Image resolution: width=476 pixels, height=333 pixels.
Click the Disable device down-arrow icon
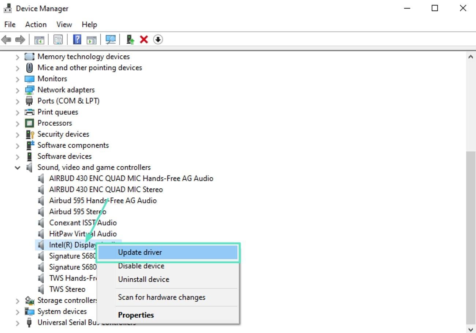tap(158, 40)
